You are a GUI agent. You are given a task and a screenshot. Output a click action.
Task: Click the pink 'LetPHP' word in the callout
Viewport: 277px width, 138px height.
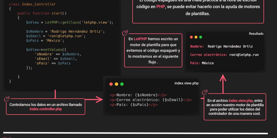[x=140, y=39]
